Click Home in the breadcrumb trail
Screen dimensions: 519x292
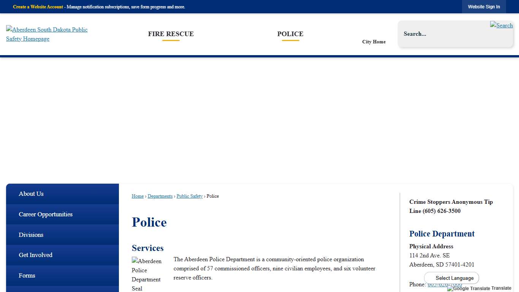coord(138,196)
